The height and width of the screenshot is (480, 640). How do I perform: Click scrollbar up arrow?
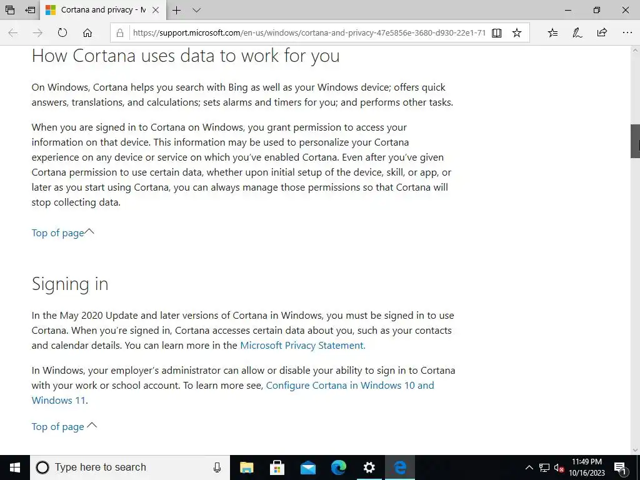point(635,51)
